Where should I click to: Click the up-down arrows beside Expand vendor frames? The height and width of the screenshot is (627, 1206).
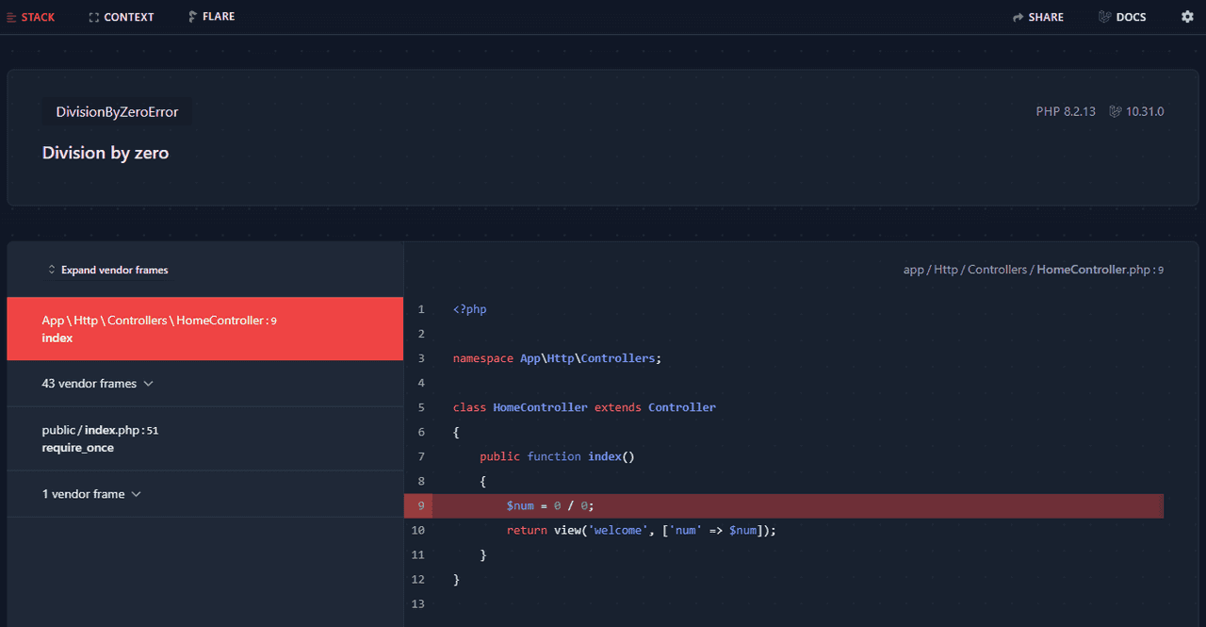click(x=52, y=270)
